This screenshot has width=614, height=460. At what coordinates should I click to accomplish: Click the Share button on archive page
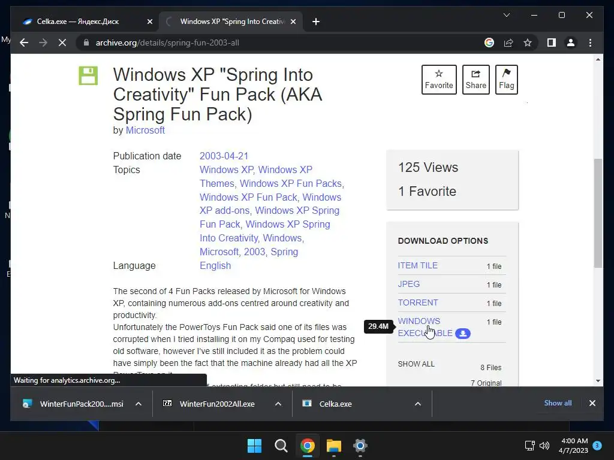tap(475, 80)
